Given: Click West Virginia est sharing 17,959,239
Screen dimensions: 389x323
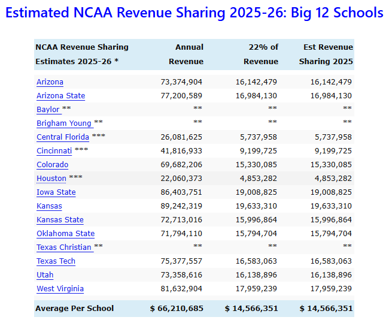Looking at the screenshot, I should [331, 289].
